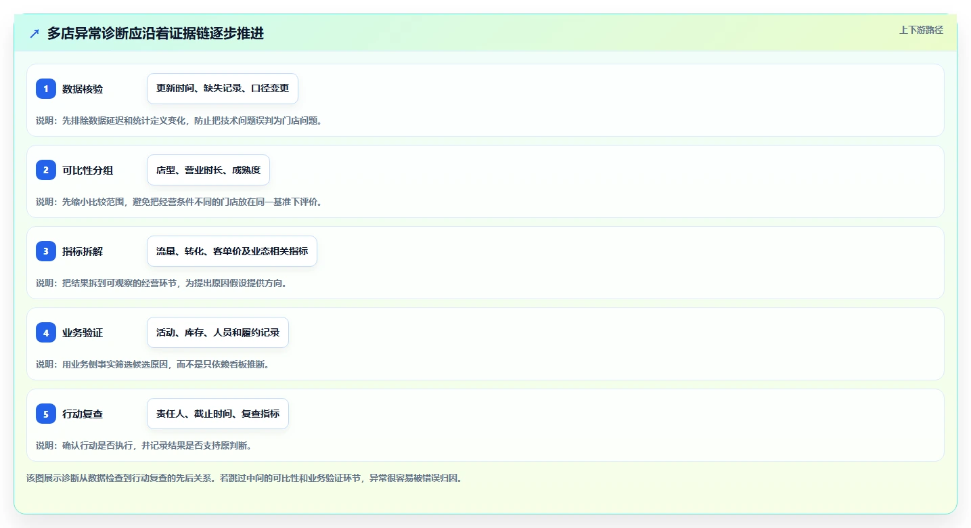The height and width of the screenshot is (528, 971).
Task: Click the step 1 number badge
Action: pos(46,89)
